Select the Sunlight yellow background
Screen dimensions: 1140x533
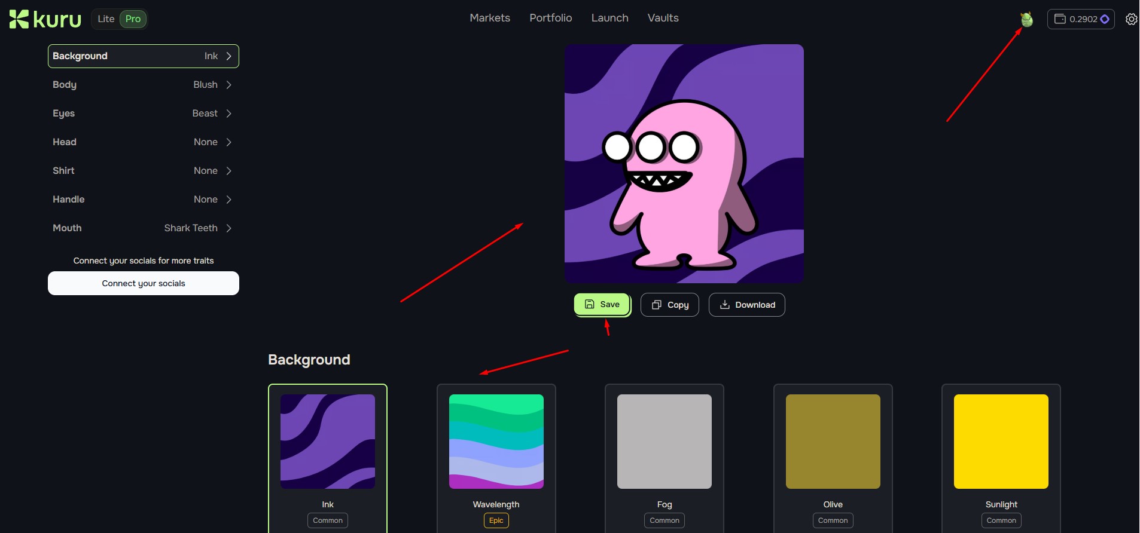(1001, 442)
